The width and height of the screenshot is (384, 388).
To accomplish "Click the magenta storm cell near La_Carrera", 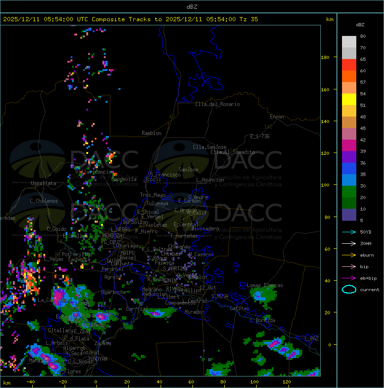I will click(x=59, y=296).
